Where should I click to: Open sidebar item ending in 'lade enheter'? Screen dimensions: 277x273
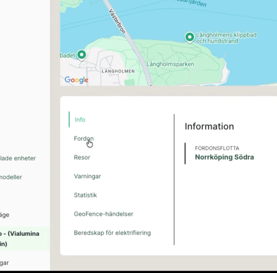(18, 158)
